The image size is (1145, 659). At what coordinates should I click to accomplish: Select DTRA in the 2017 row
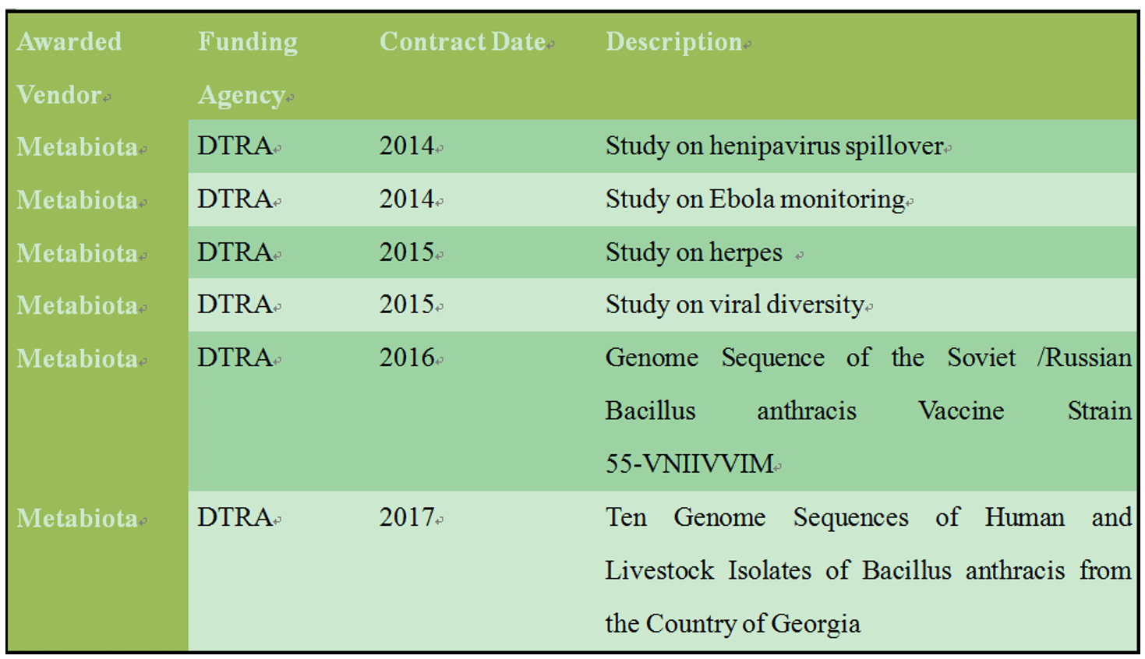pos(235,518)
